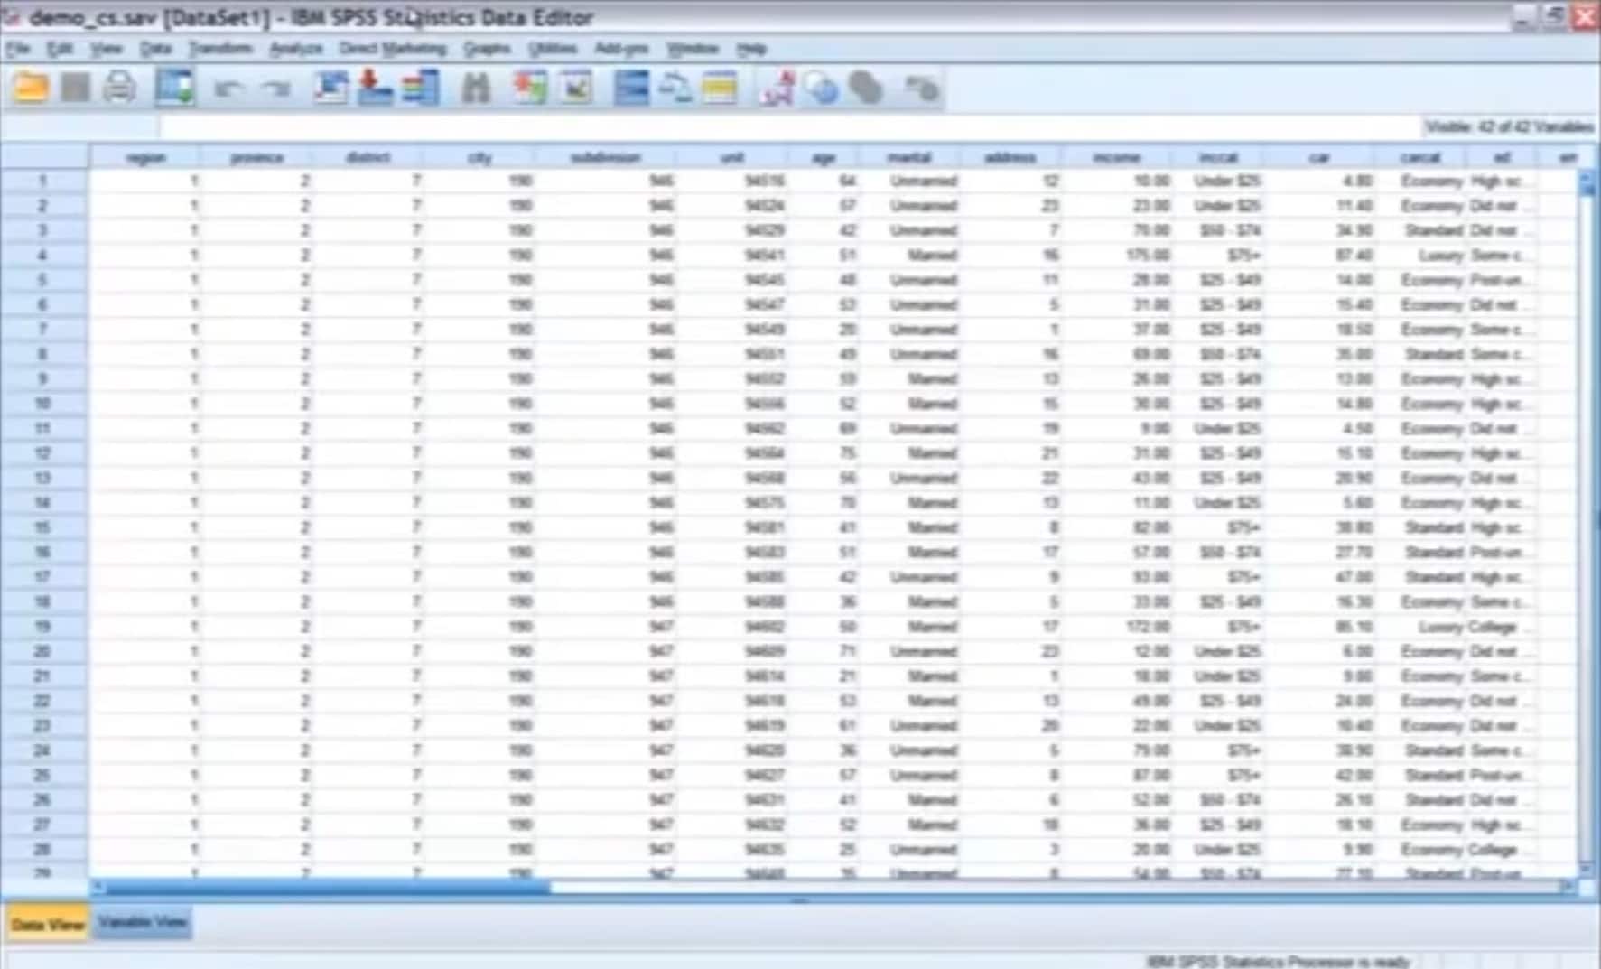
Task: Find data with the binoculars icon
Action: click(476, 88)
